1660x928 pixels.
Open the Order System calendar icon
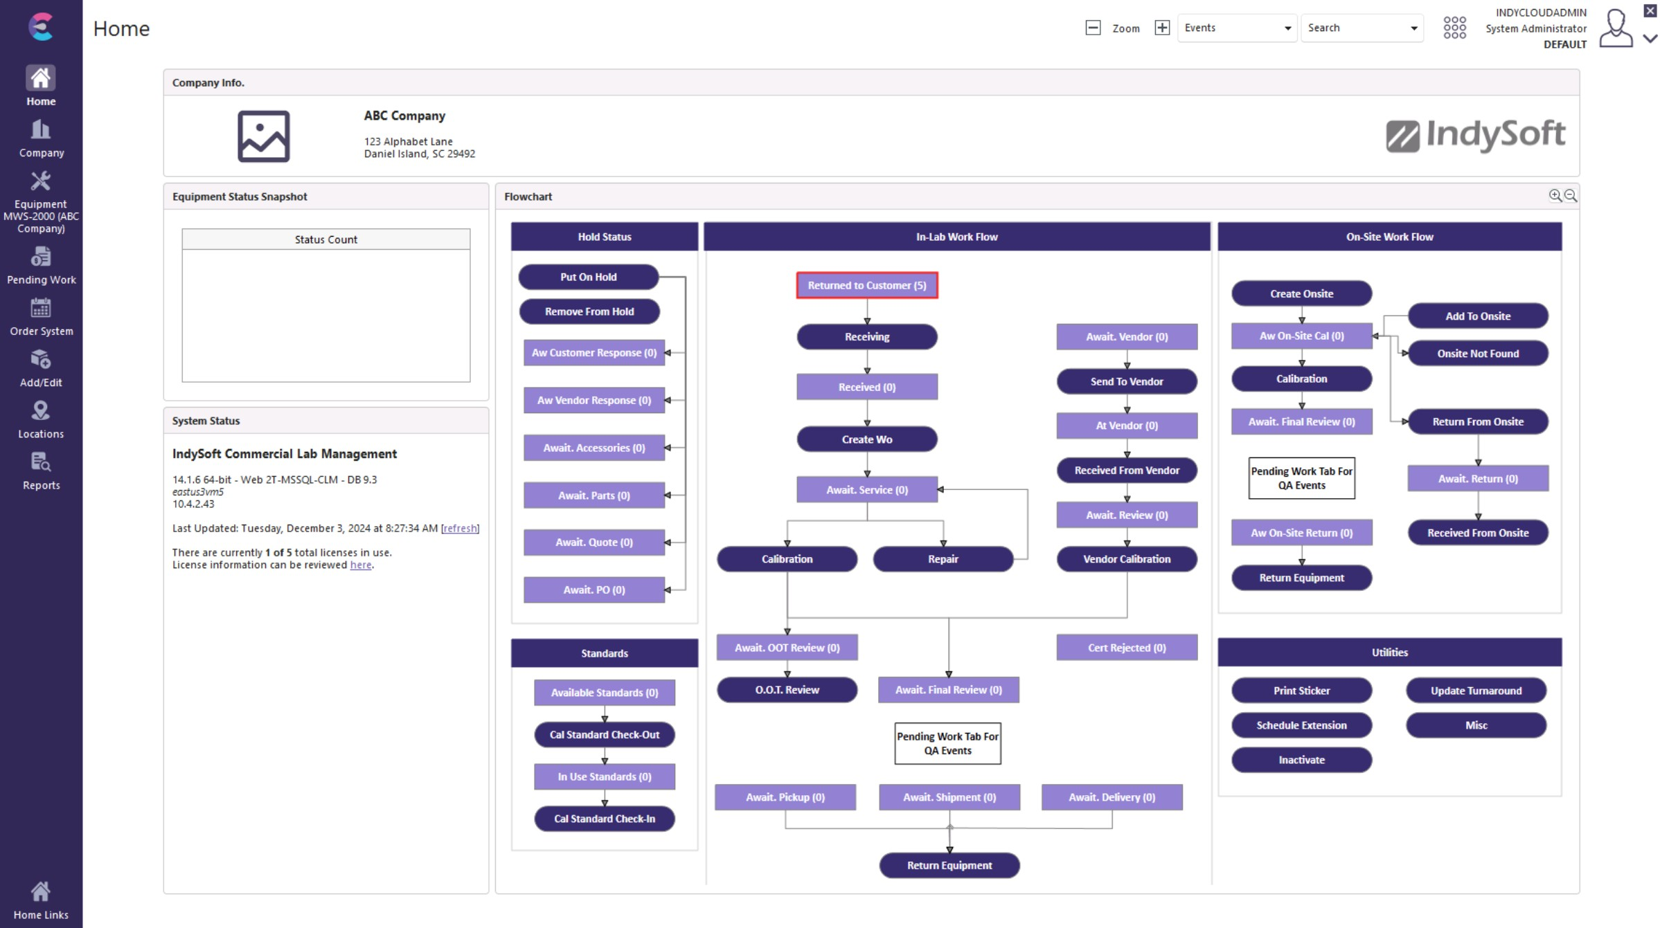(x=41, y=309)
